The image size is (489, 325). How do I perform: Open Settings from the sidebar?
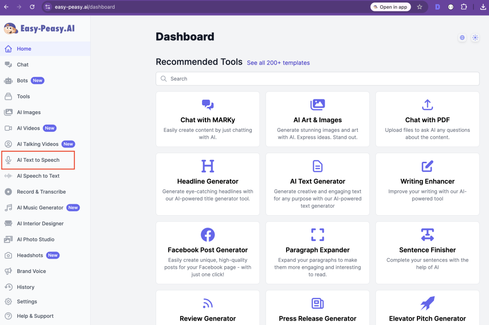tap(27, 302)
